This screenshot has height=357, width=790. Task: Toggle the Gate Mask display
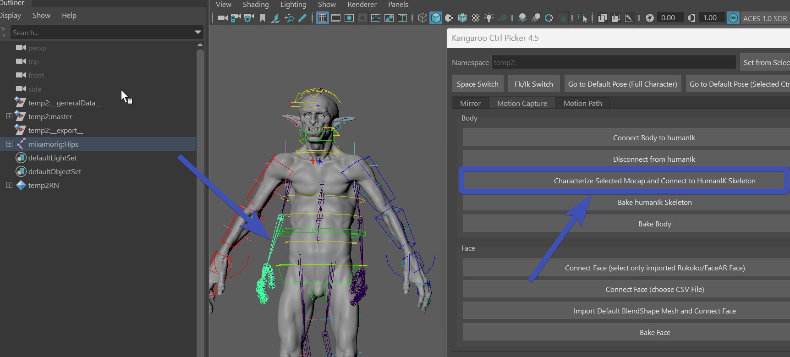(x=362, y=18)
